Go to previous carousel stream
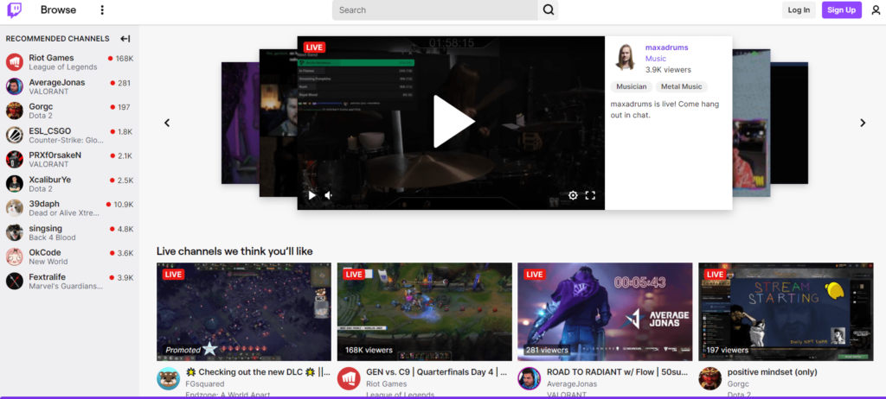This screenshot has height=399, width=886. pyautogui.click(x=167, y=123)
